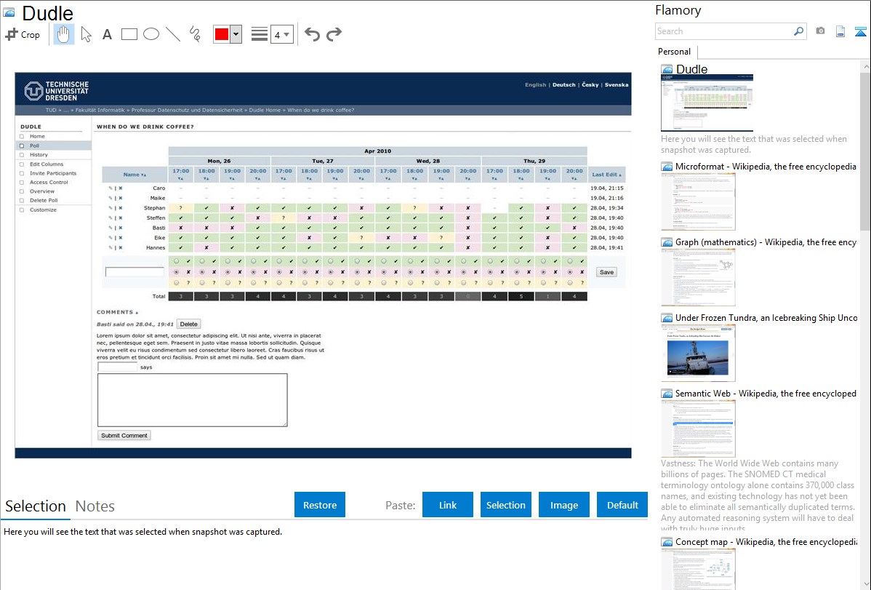The image size is (871, 590).
Task: Click the Delete comment button
Action: click(188, 324)
